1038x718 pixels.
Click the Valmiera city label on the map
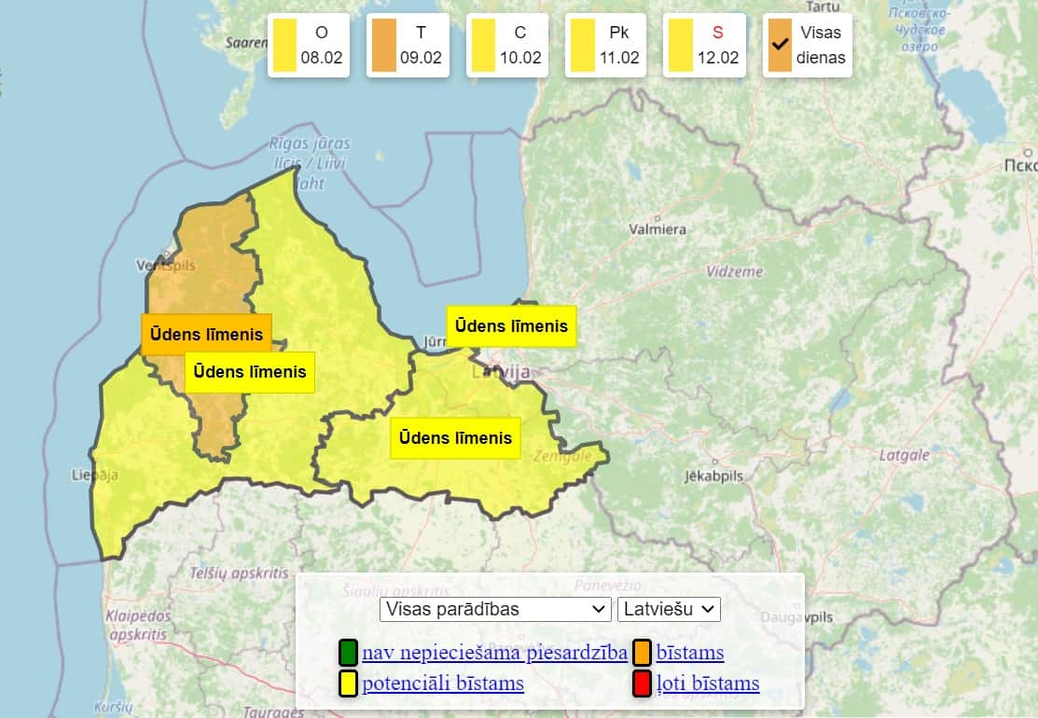pyautogui.click(x=657, y=229)
